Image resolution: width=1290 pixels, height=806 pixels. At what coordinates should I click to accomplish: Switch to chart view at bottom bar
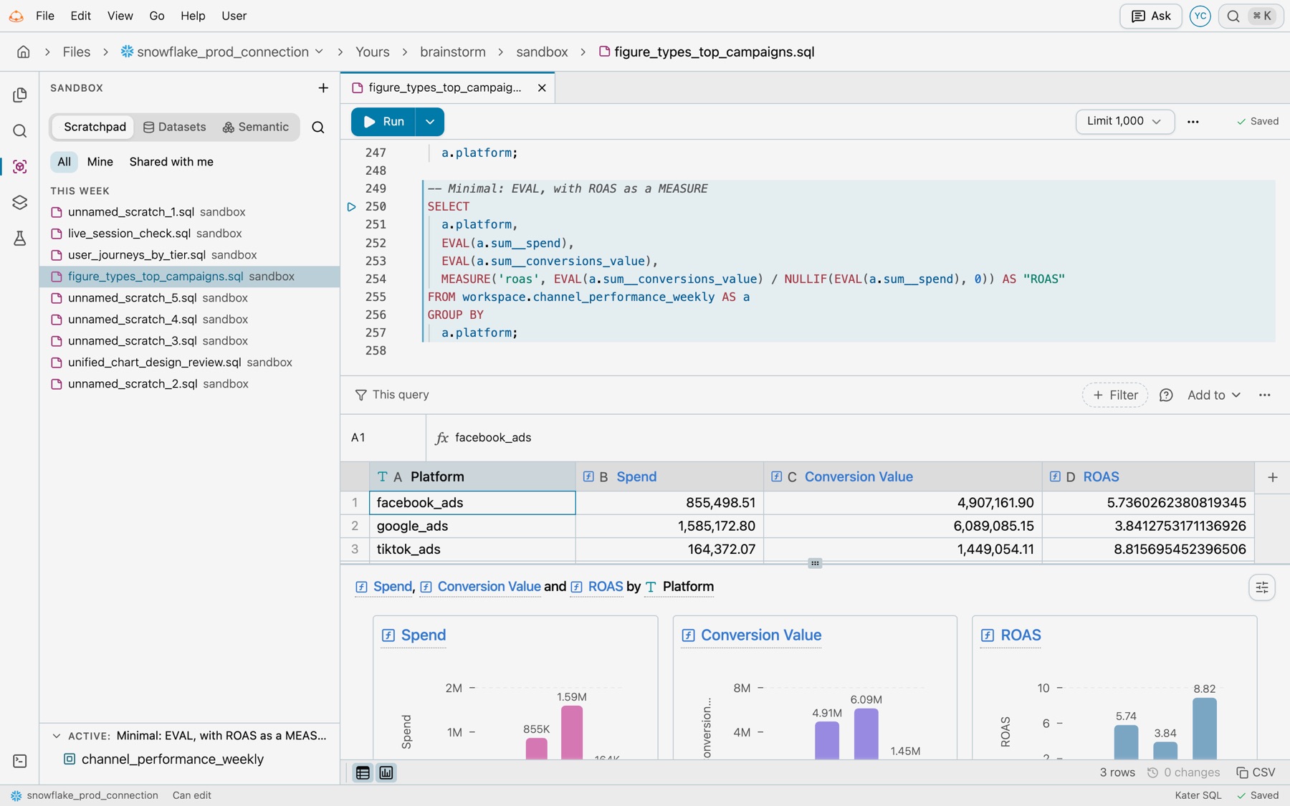(386, 773)
